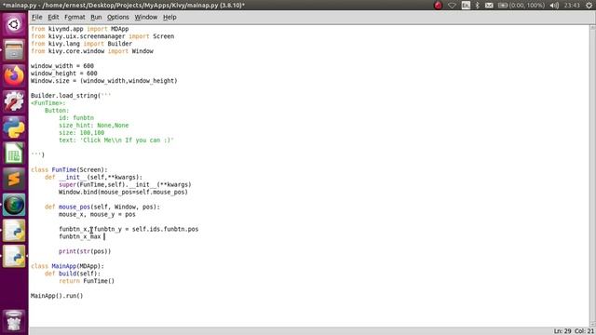Open the heart indicator in top panel
The image size is (596, 335).
pos(452,6)
